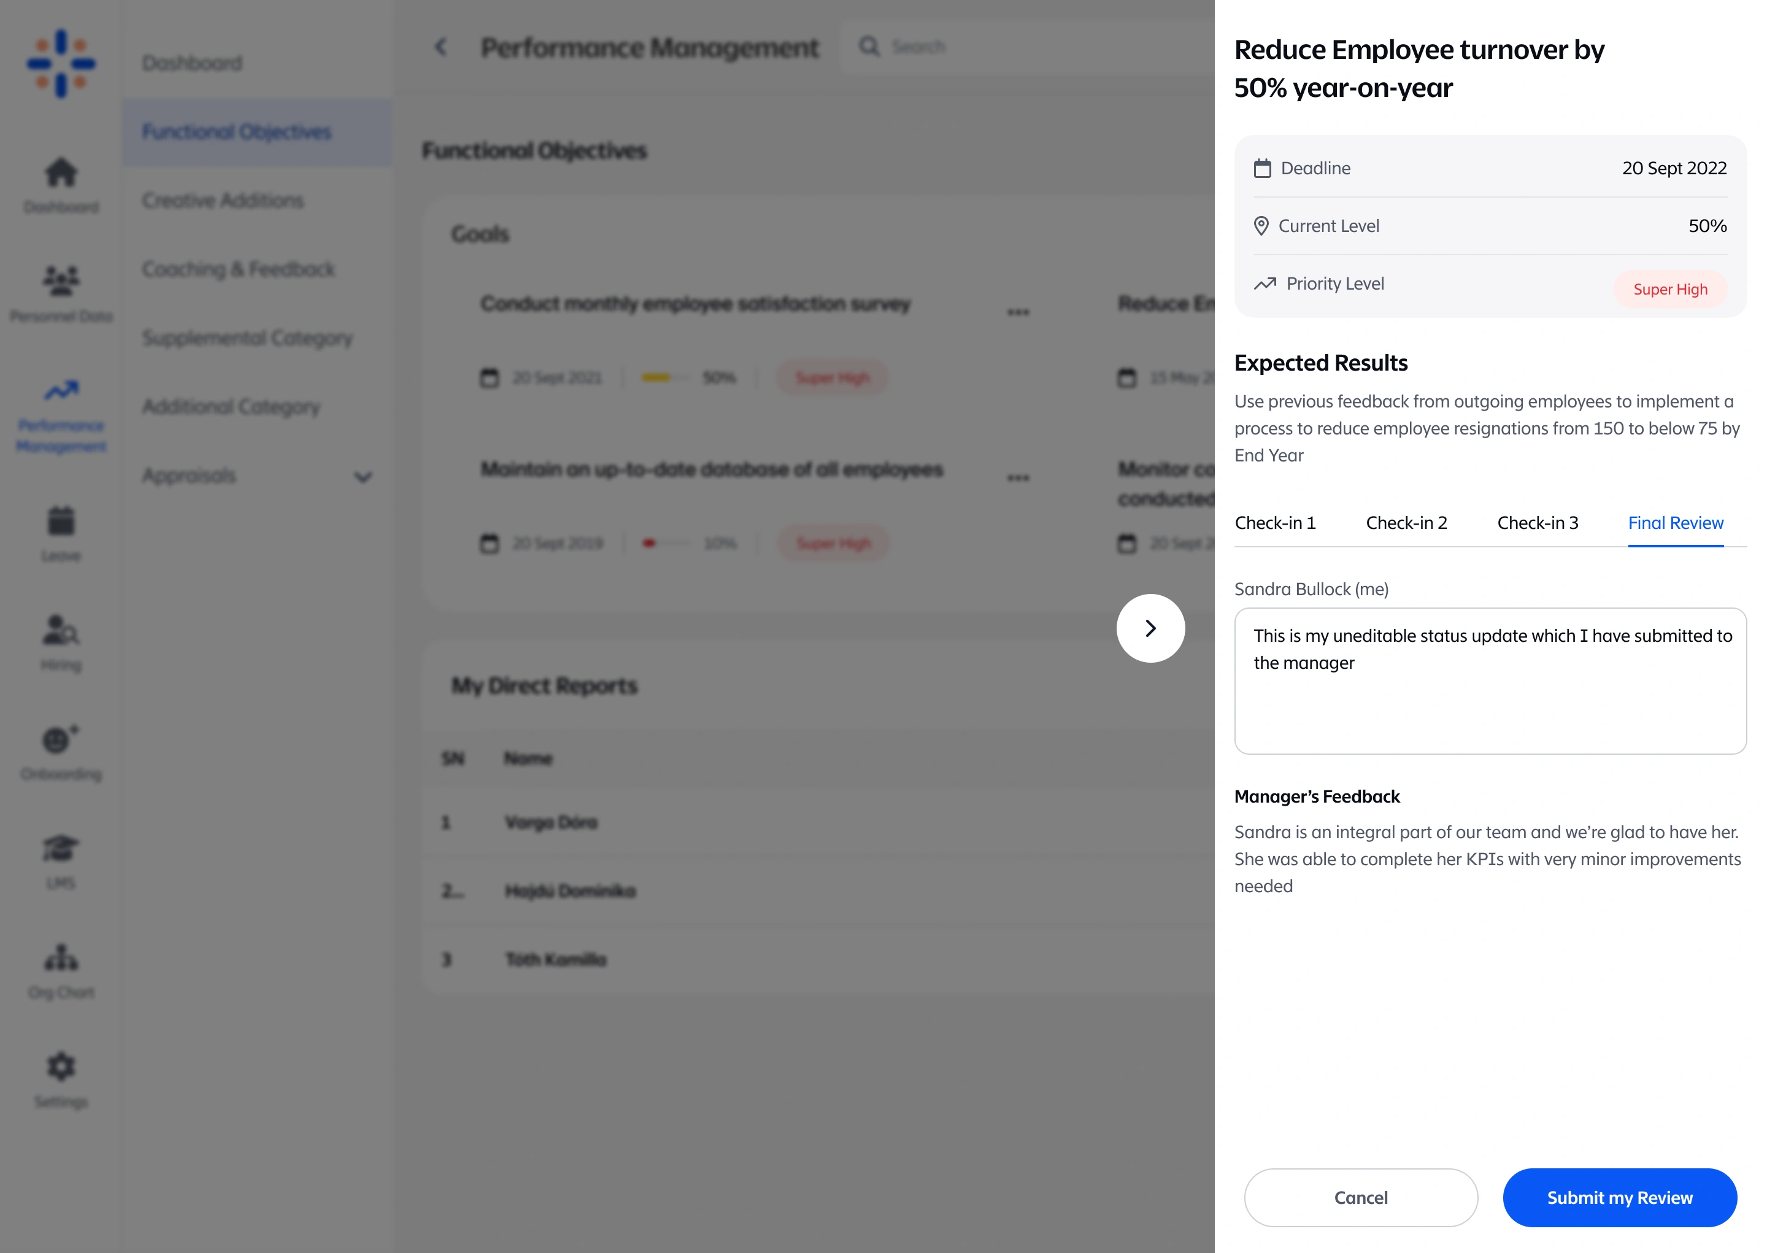
Task: Click the back arrow beside Performance Management
Action: (441, 47)
